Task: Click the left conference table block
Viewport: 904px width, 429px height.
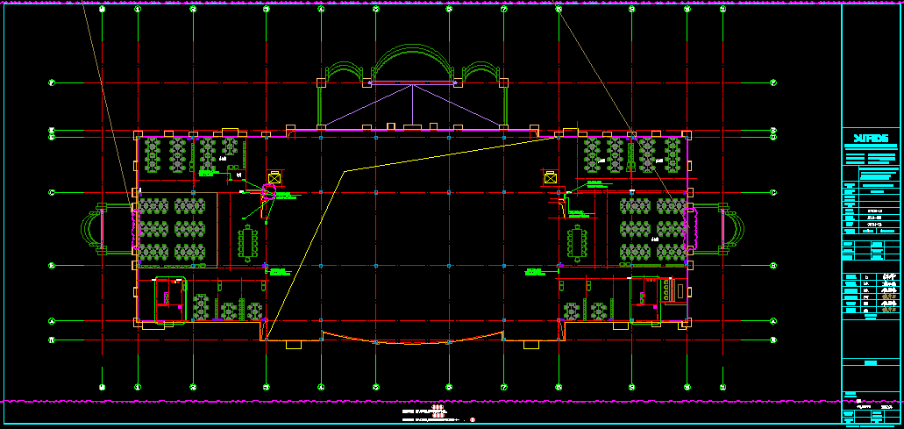Action: [x=249, y=242]
